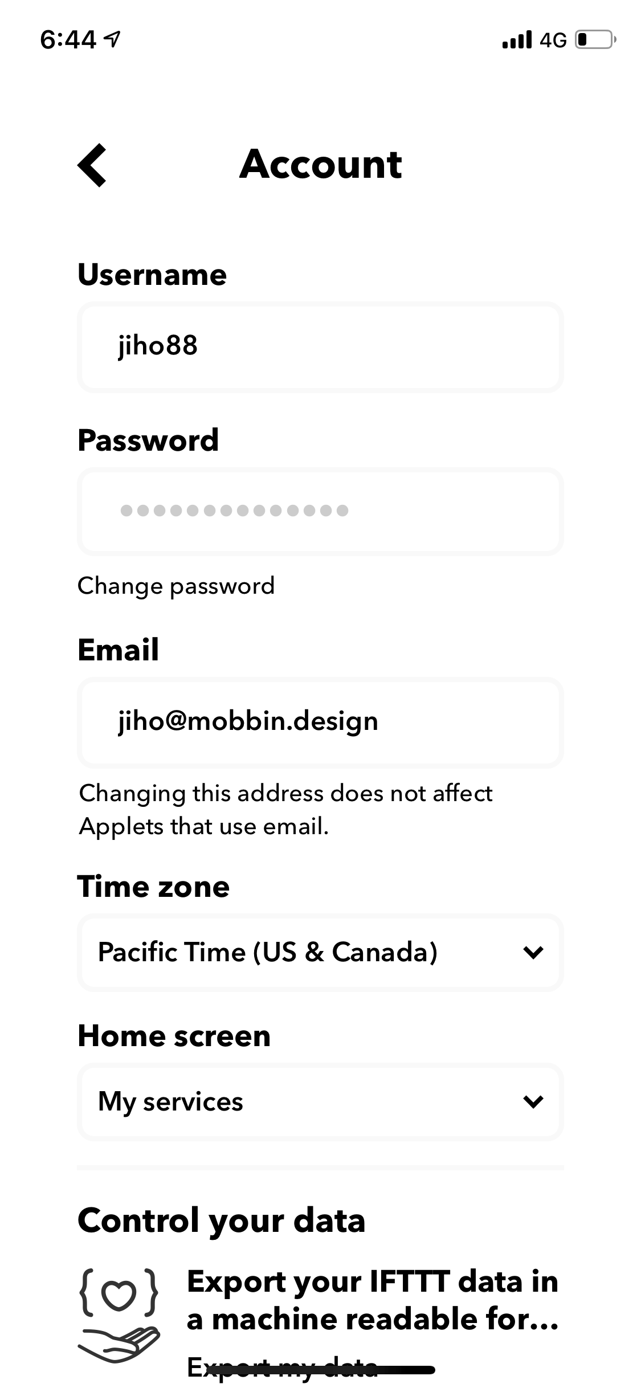The height and width of the screenshot is (1388, 641).
Task: Click the Change password link
Action: [x=176, y=586]
